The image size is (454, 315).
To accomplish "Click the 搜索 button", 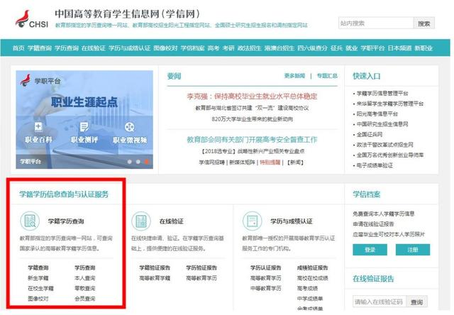I will (424, 23).
